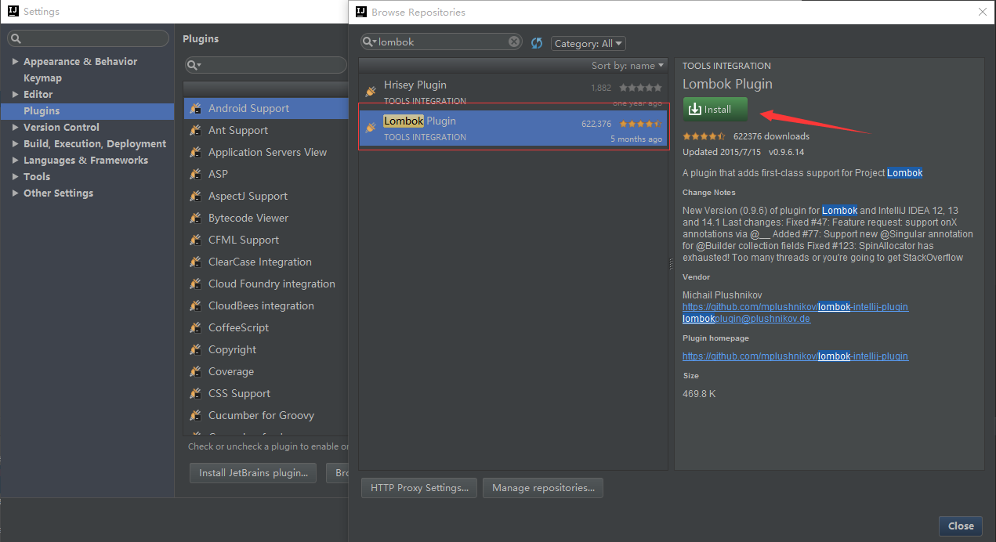Viewport: 996px width, 542px height.
Task: Click the Application Servers View plugin icon
Action: click(x=195, y=152)
